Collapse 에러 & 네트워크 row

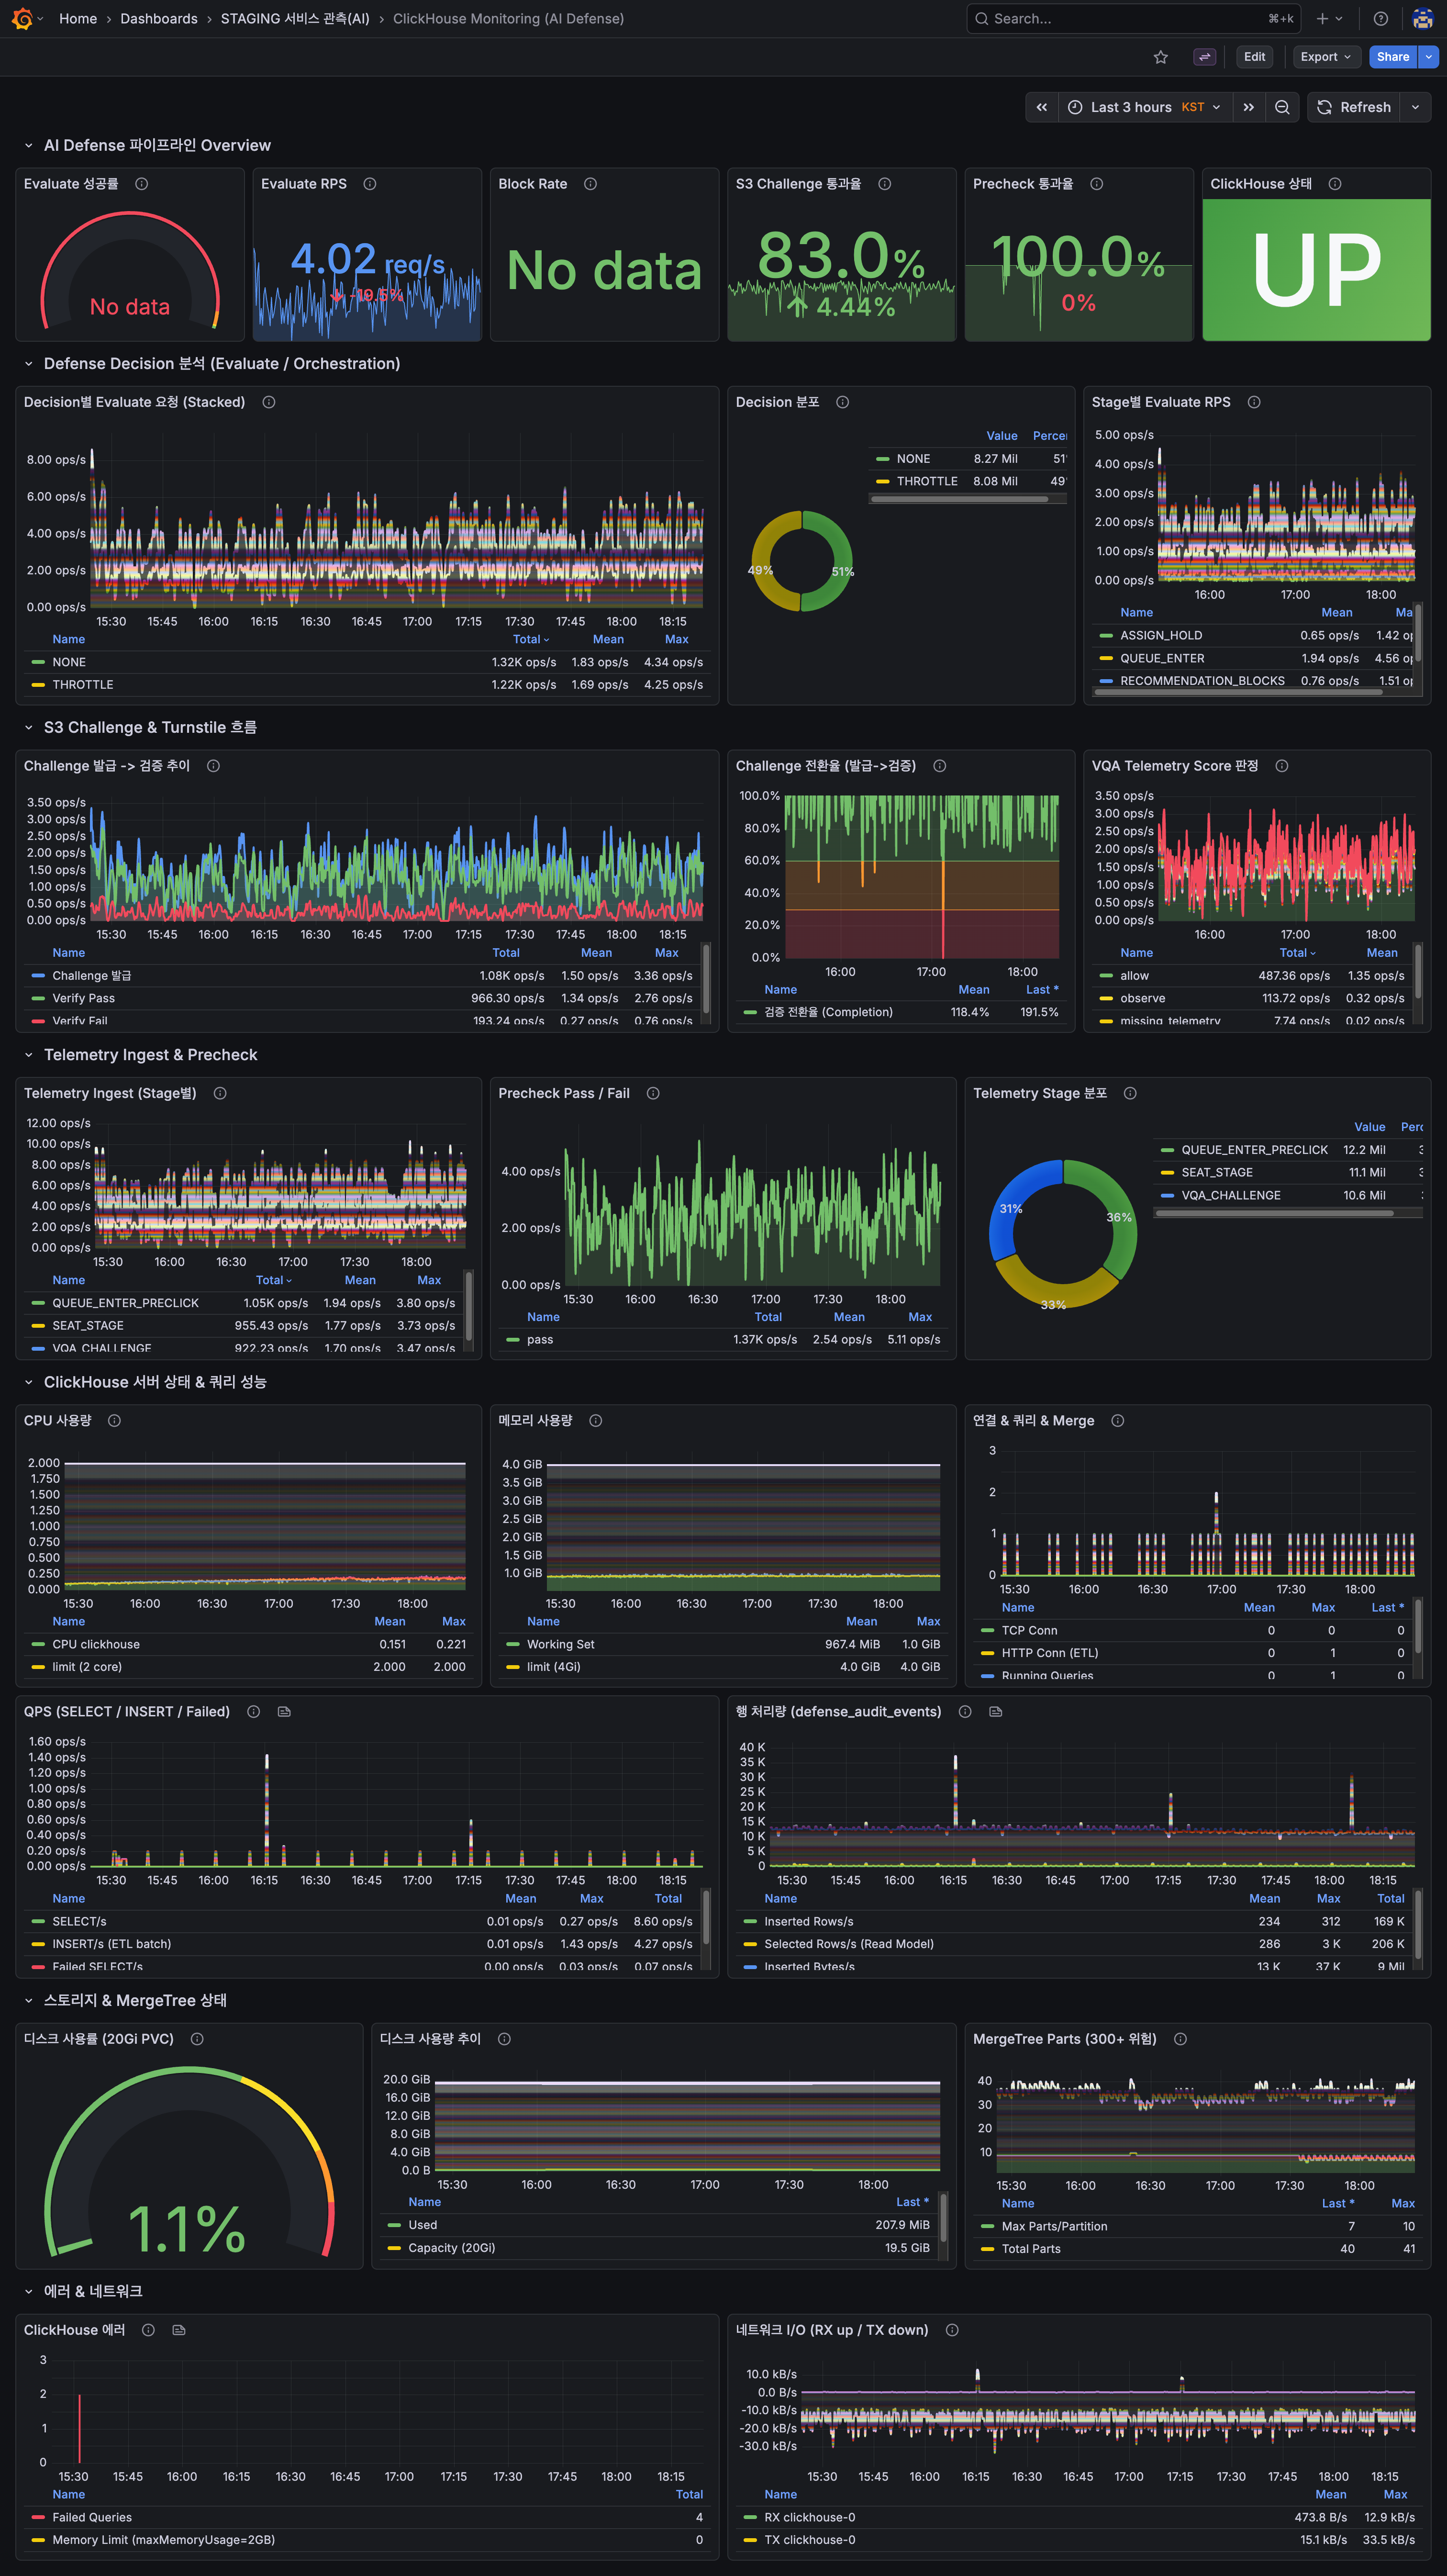tap(29, 2291)
